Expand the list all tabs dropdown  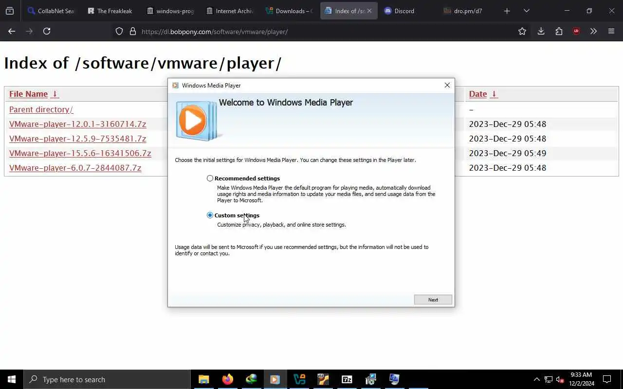point(526,11)
